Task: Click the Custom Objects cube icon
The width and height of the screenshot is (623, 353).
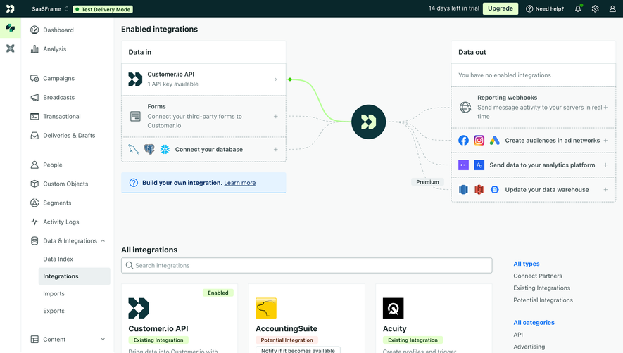Action: click(x=34, y=184)
